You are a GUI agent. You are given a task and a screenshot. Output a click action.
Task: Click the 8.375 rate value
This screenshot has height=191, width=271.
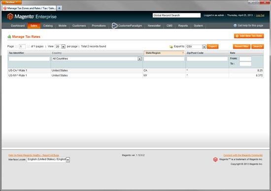coord(259,76)
